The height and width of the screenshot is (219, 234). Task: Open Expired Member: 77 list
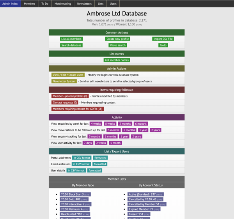[144, 209]
